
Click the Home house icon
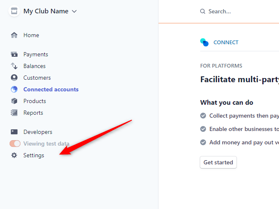pos(14,35)
